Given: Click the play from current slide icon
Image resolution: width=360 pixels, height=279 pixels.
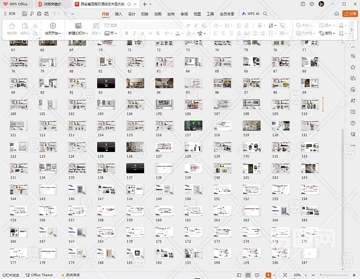Looking at the screenshot, I should (x=53, y=26).
